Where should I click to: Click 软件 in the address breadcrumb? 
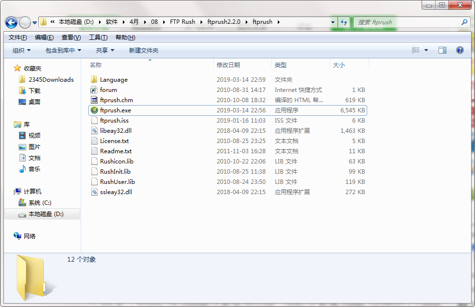[112, 22]
